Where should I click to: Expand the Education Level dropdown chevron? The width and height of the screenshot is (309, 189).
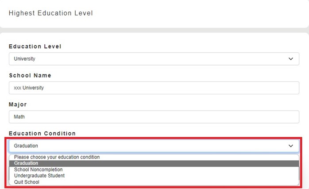(x=291, y=59)
